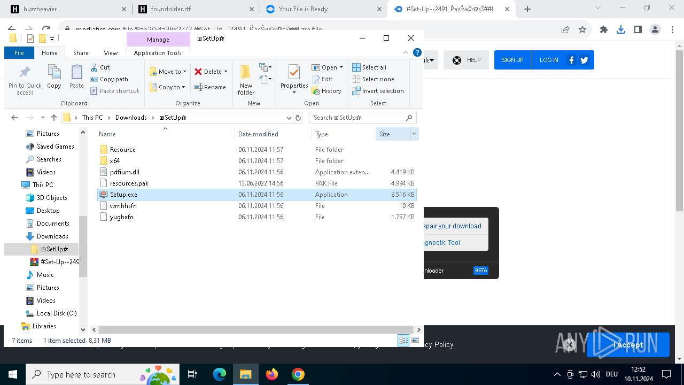Open Recent locations dropdown arrow
The width and height of the screenshot is (684, 385).
pos(43,118)
